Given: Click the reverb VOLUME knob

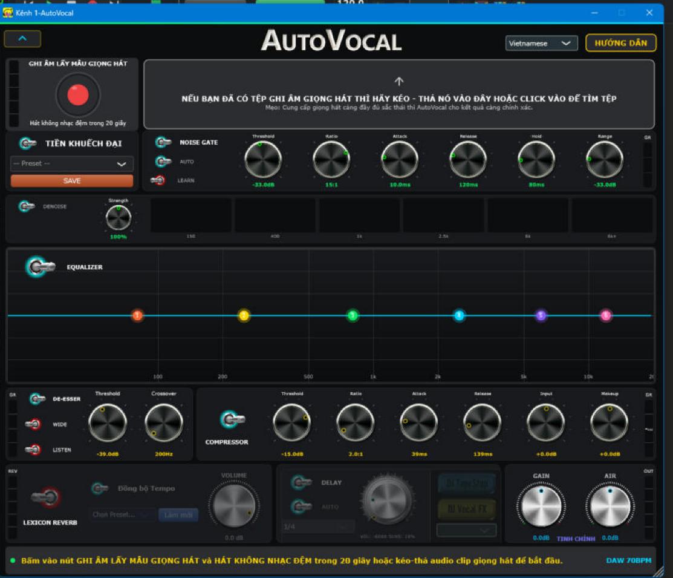Looking at the screenshot, I should coord(234,506).
